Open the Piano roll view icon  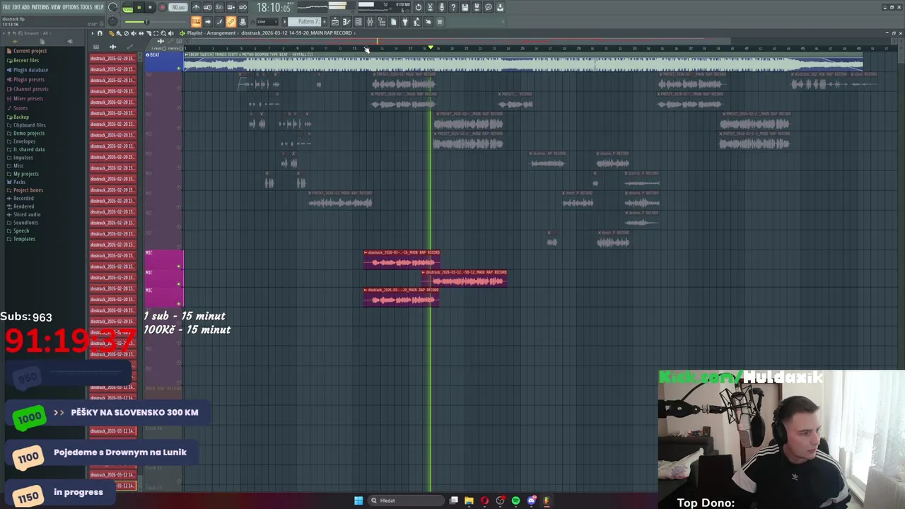tap(346, 22)
